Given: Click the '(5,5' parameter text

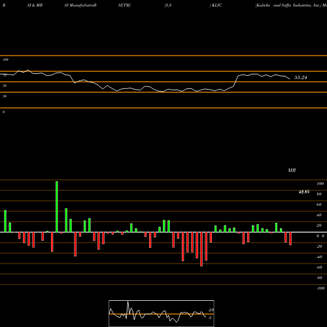Looking at the screenshot, I should [168, 5].
